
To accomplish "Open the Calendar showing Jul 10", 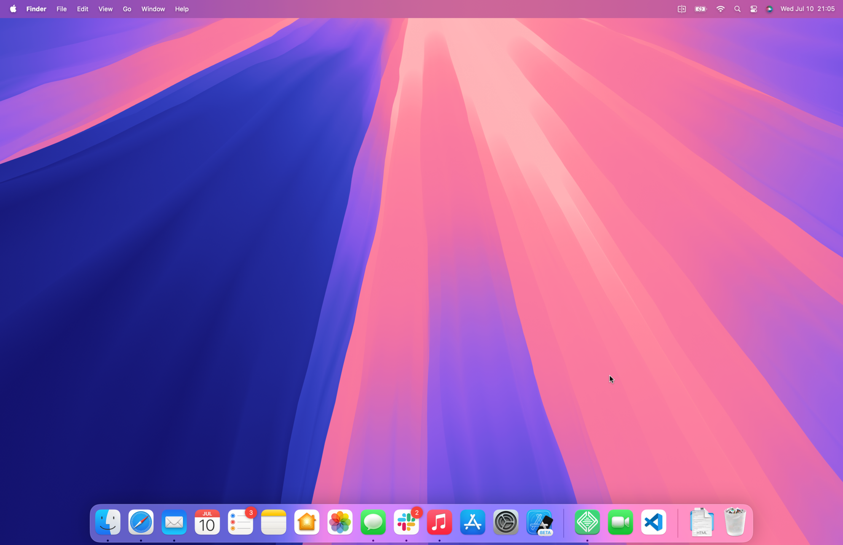I will coord(207,522).
